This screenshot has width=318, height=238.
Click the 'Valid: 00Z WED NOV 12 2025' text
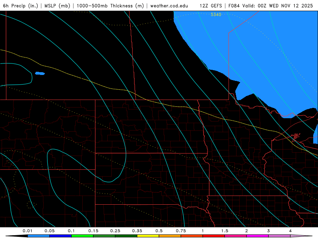tap(277, 6)
